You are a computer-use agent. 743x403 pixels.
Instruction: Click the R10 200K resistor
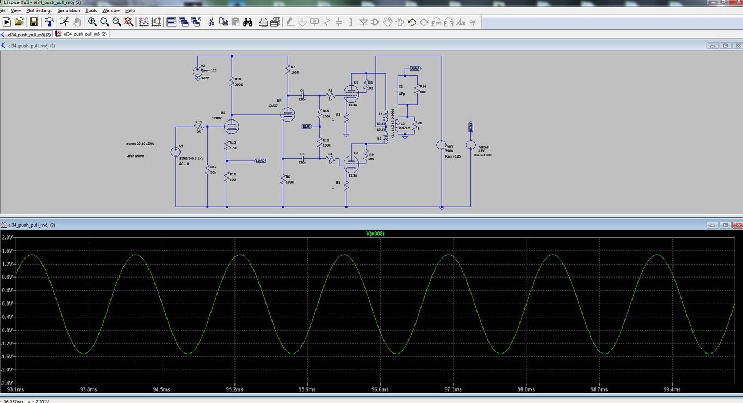coord(232,82)
